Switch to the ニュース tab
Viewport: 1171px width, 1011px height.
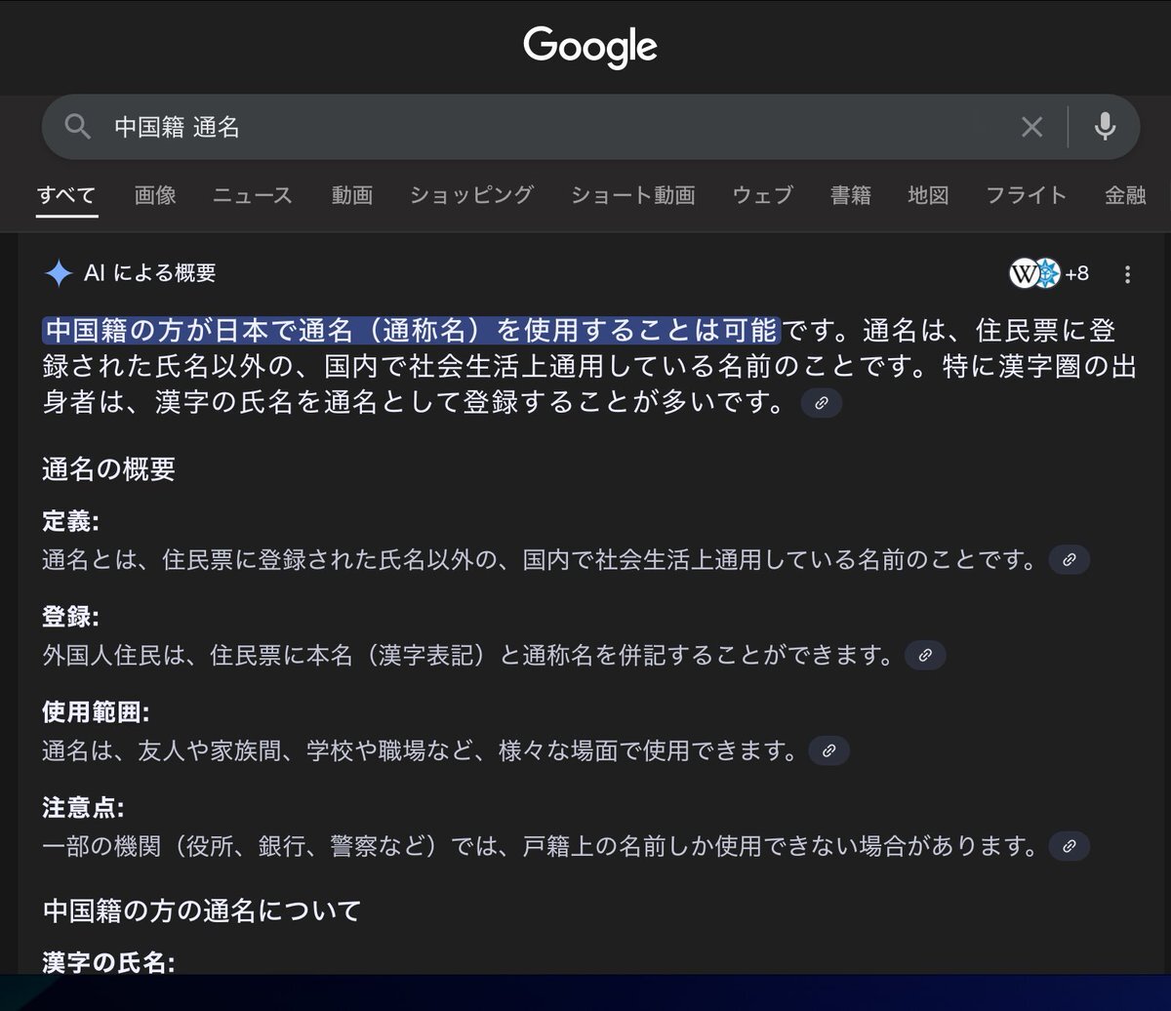[x=253, y=195]
